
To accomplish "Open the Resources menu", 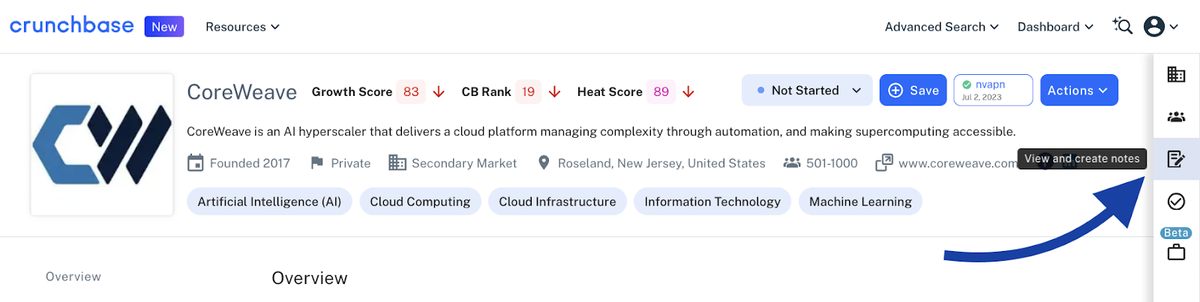I will click(242, 27).
